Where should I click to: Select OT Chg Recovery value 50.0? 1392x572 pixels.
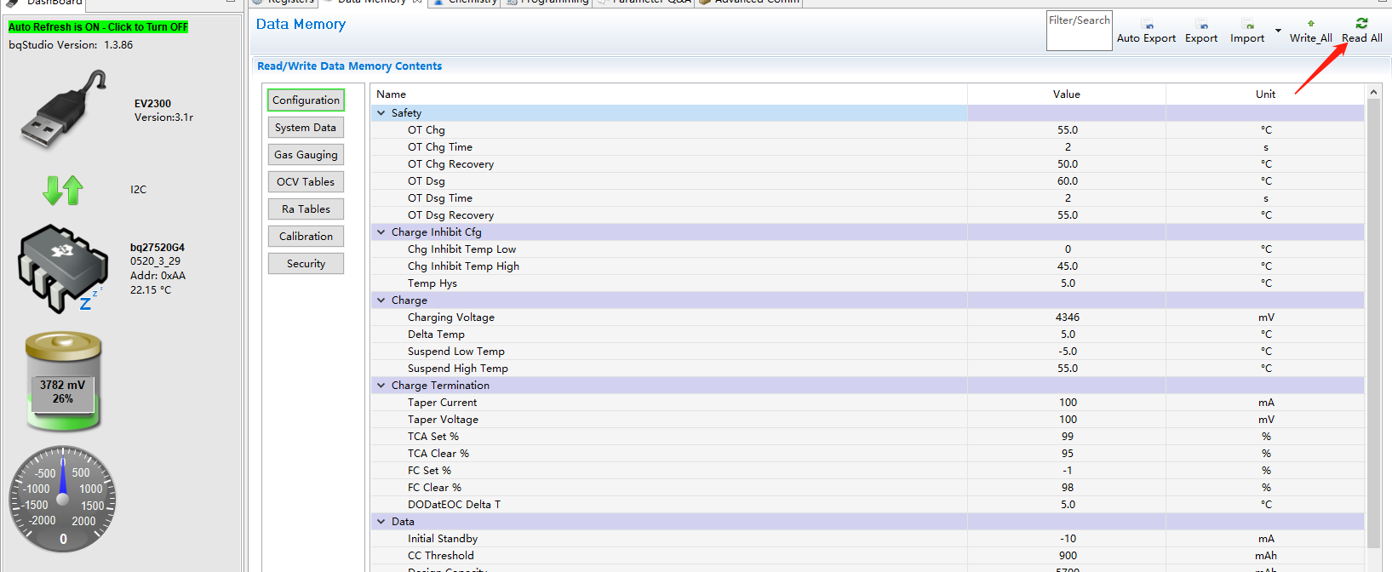tap(1067, 164)
